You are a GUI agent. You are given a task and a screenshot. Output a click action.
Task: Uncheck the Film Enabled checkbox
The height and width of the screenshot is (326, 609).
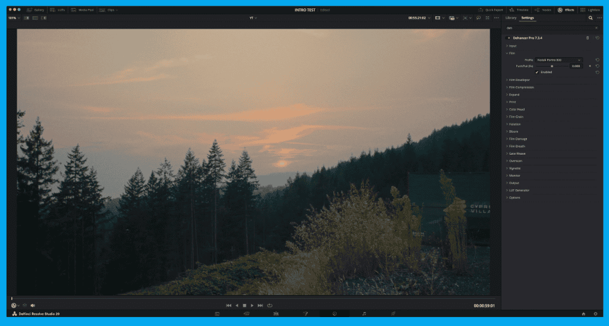[x=537, y=72]
